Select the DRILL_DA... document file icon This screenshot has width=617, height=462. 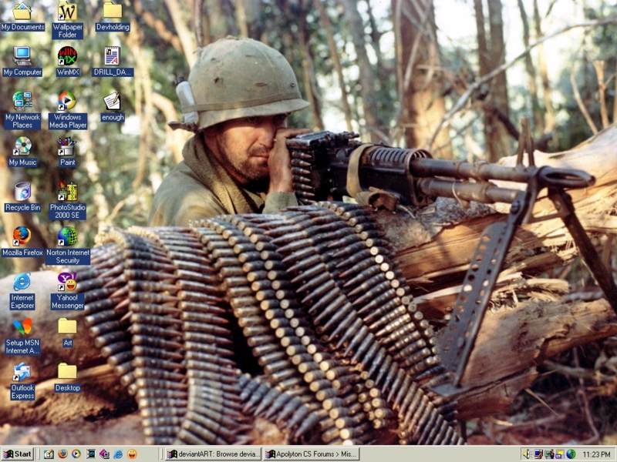[x=113, y=56]
